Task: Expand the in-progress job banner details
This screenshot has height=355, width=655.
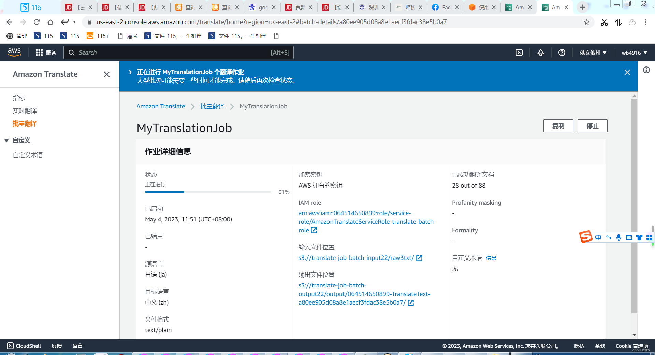Action: click(x=130, y=72)
